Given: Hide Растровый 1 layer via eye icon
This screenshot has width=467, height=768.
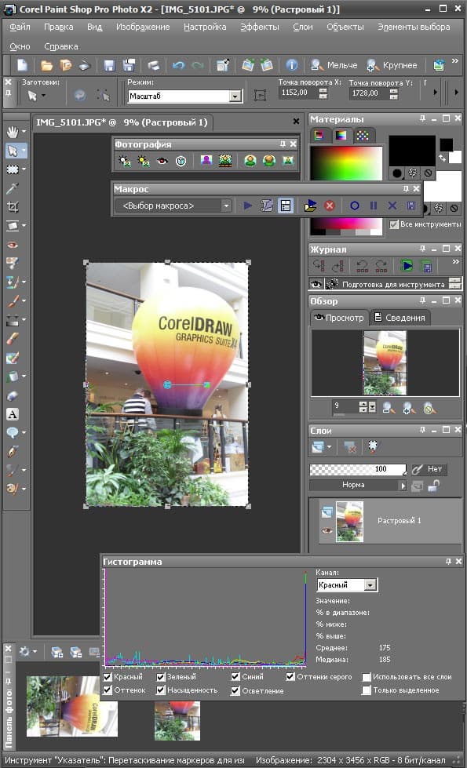Looking at the screenshot, I should pos(327,531).
